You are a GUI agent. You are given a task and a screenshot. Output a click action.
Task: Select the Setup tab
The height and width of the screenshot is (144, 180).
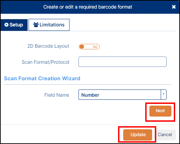pos(14,25)
